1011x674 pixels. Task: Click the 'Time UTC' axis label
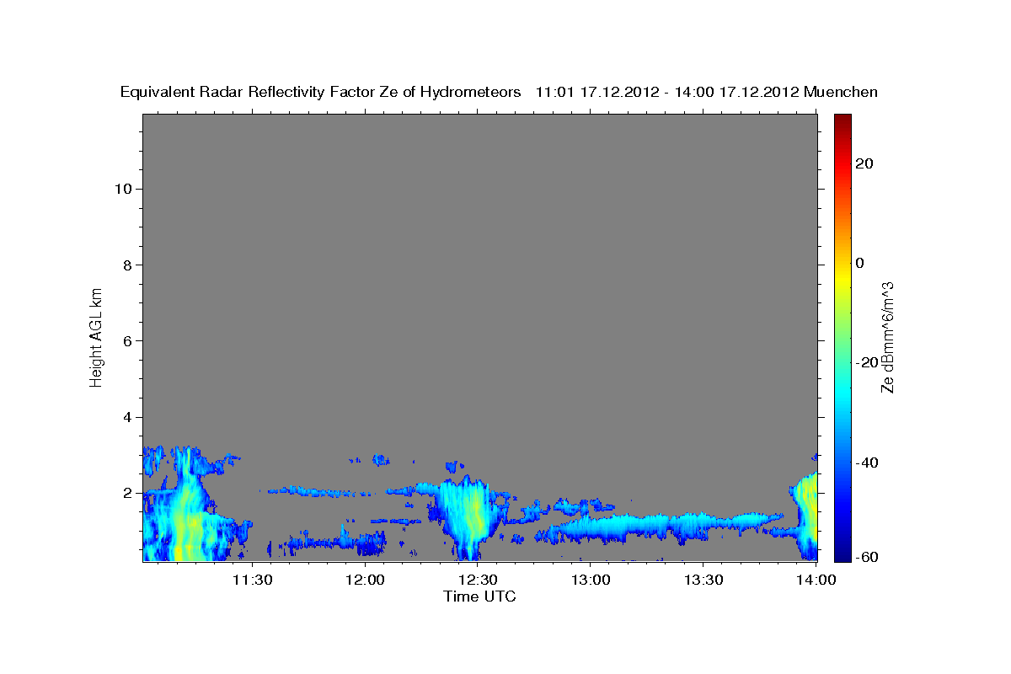click(x=479, y=596)
